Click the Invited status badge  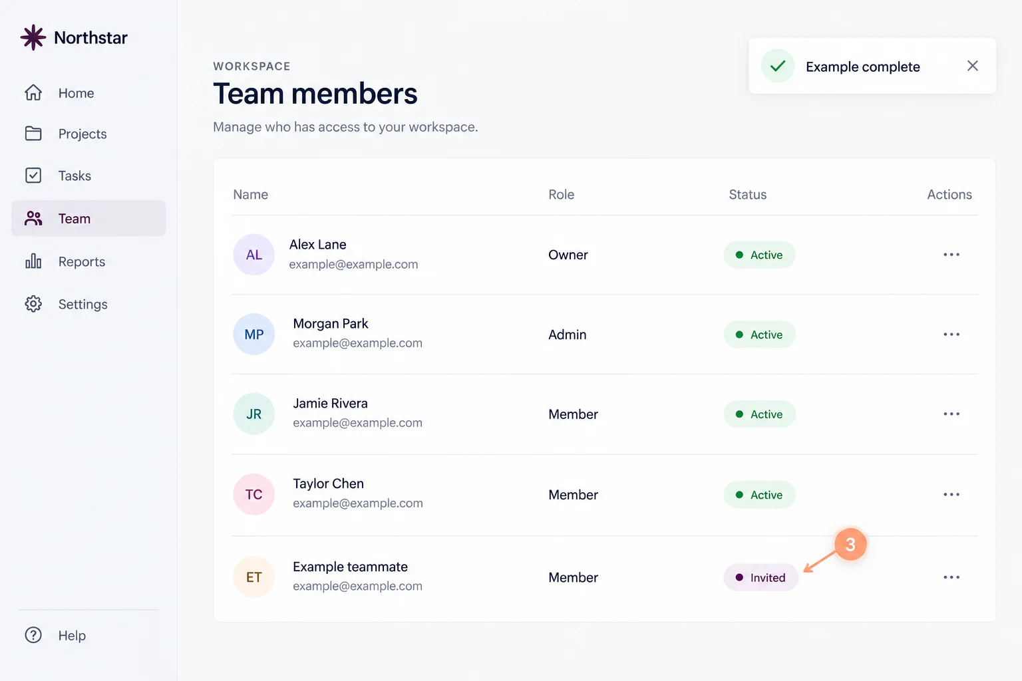coord(761,577)
